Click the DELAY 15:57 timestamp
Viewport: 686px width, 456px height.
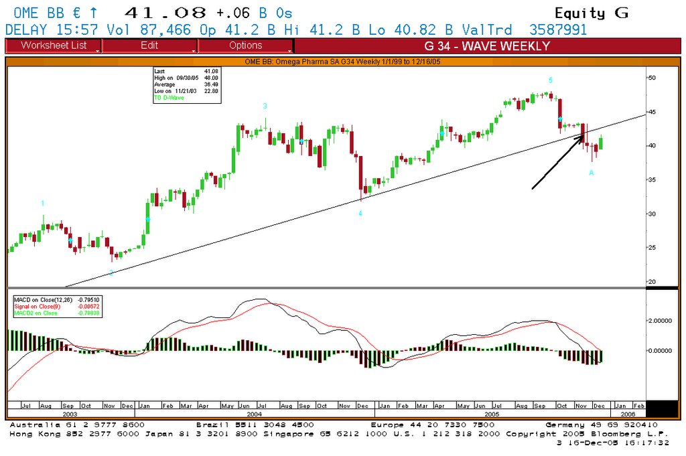pos(52,29)
